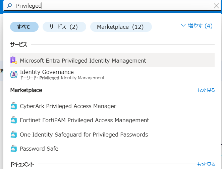Image resolution: width=222 pixels, height=169 pixels.
Task: Click Password Safe marketplace bag icon
Action: click(14, 149)
